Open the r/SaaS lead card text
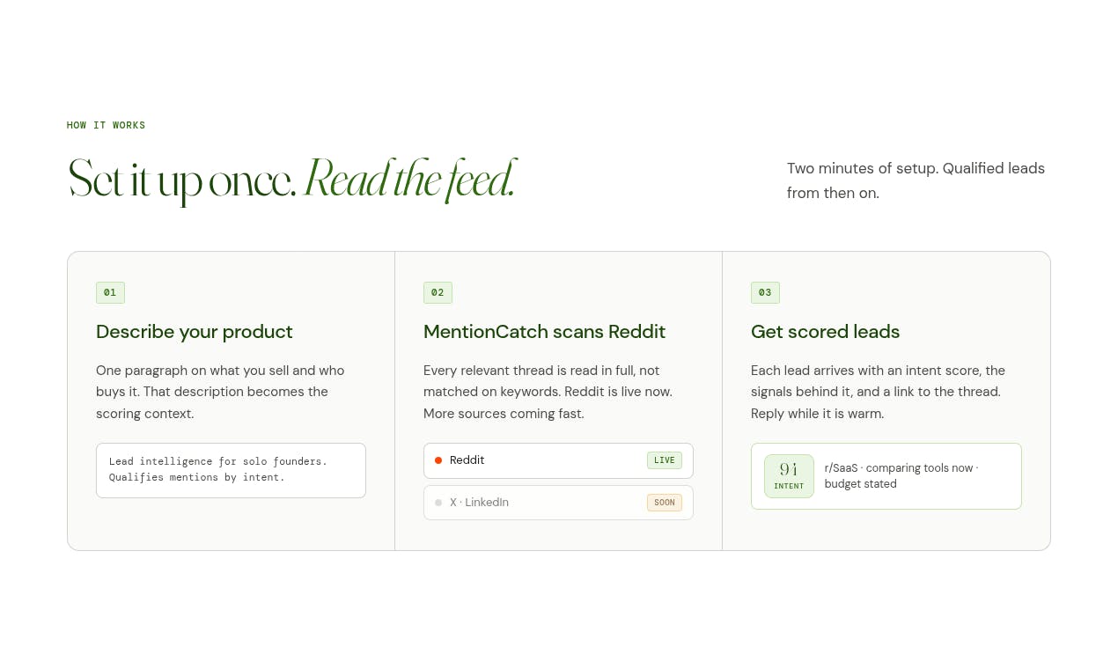Image resolution: width=1118 pixels, height=669 pixels. pyautogui.click(x=901, y=476)
